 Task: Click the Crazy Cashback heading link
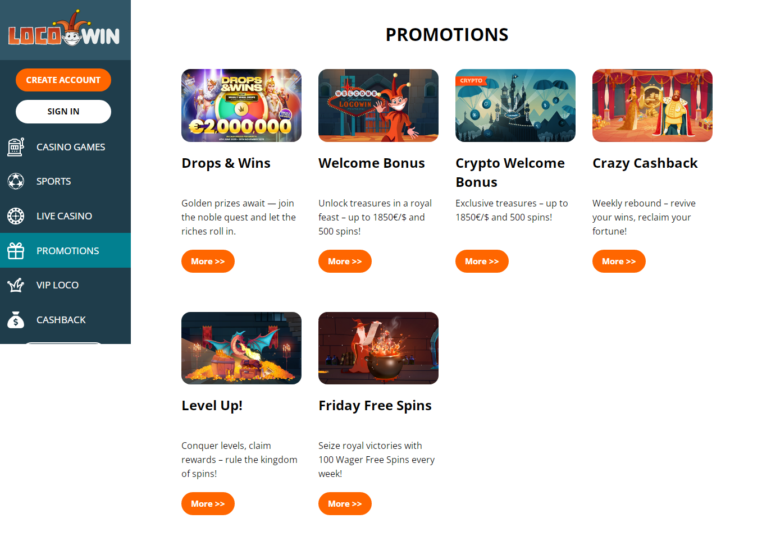tap(645, 163)
